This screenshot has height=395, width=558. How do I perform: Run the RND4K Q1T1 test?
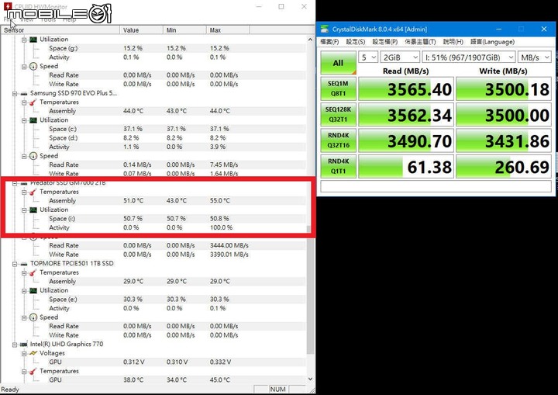(338, 166)
